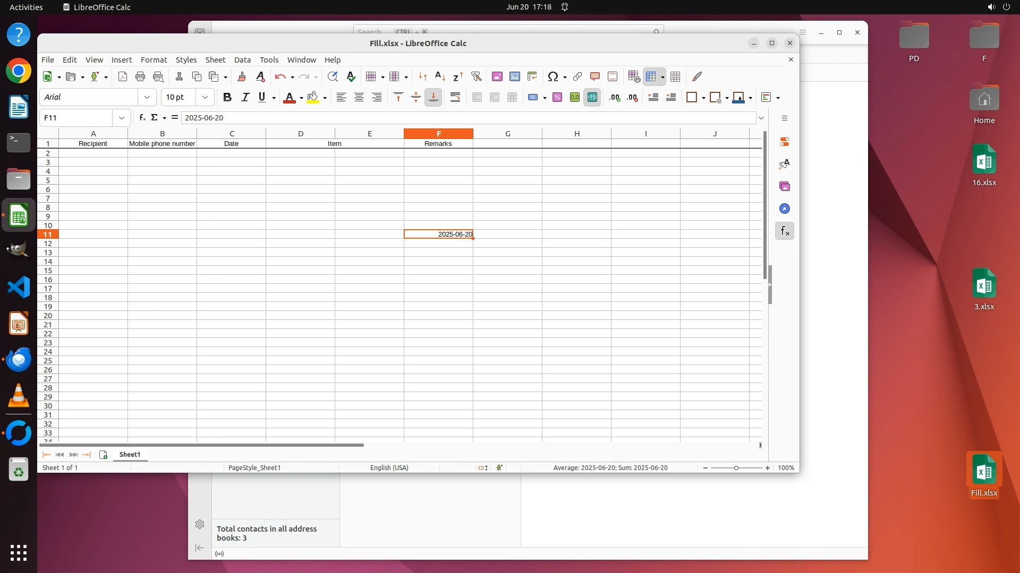Select the Sheet1 tab

click(130, 455)
